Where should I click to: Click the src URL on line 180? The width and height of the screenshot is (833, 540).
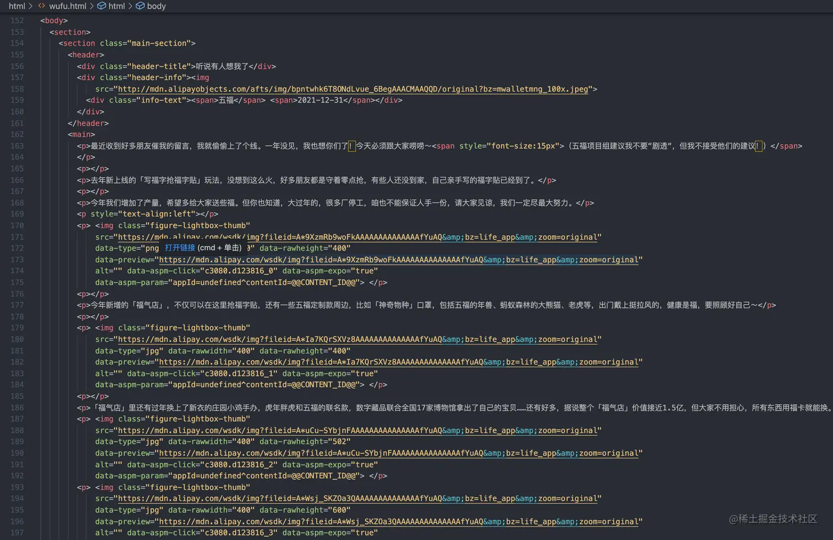point(357,339)
